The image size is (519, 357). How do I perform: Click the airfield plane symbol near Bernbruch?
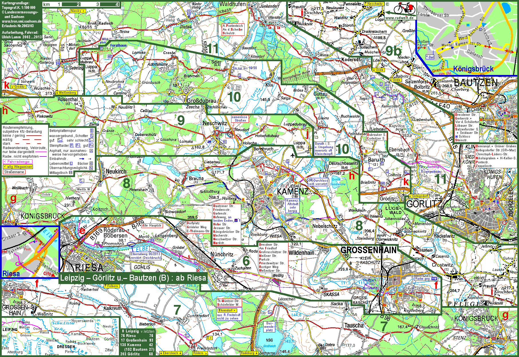coord(292,155)
